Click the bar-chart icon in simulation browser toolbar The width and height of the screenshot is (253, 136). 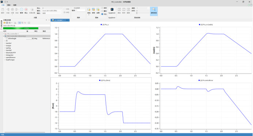pyautogui.click(x=15, y=23)
